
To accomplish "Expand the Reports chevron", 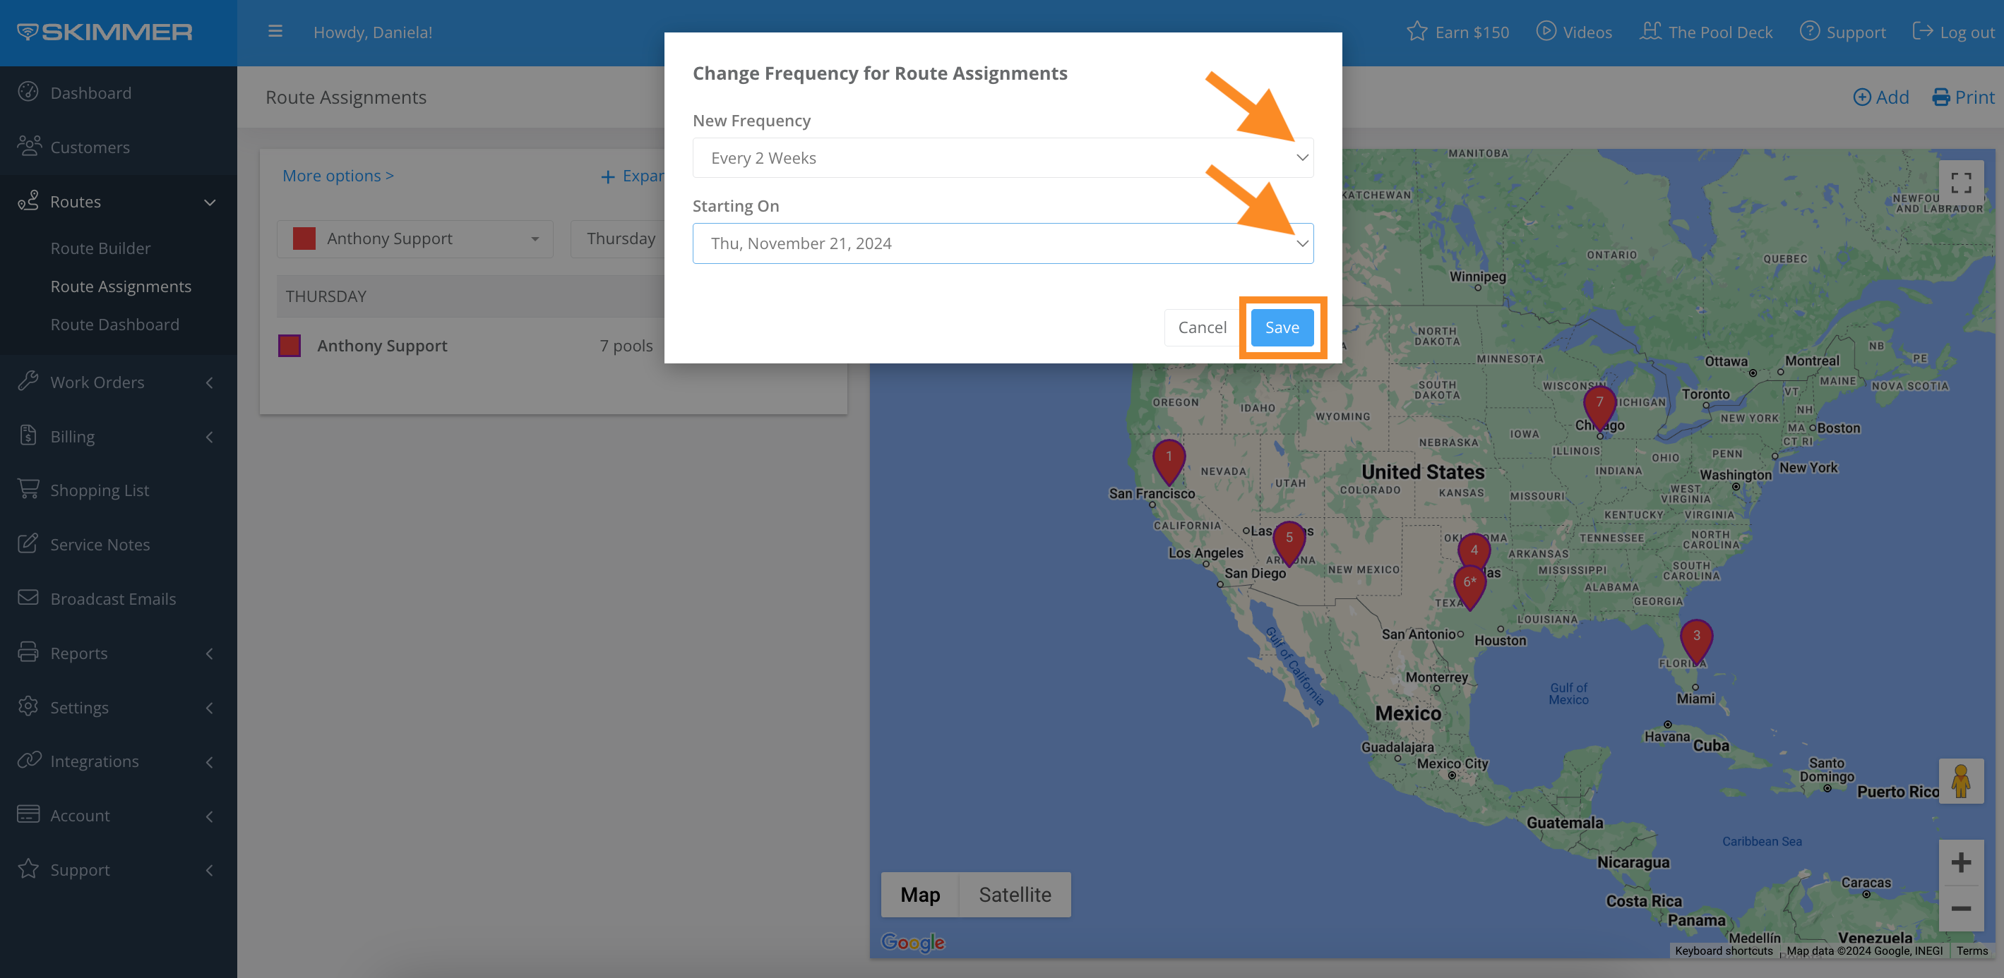I will click(209, 654).
